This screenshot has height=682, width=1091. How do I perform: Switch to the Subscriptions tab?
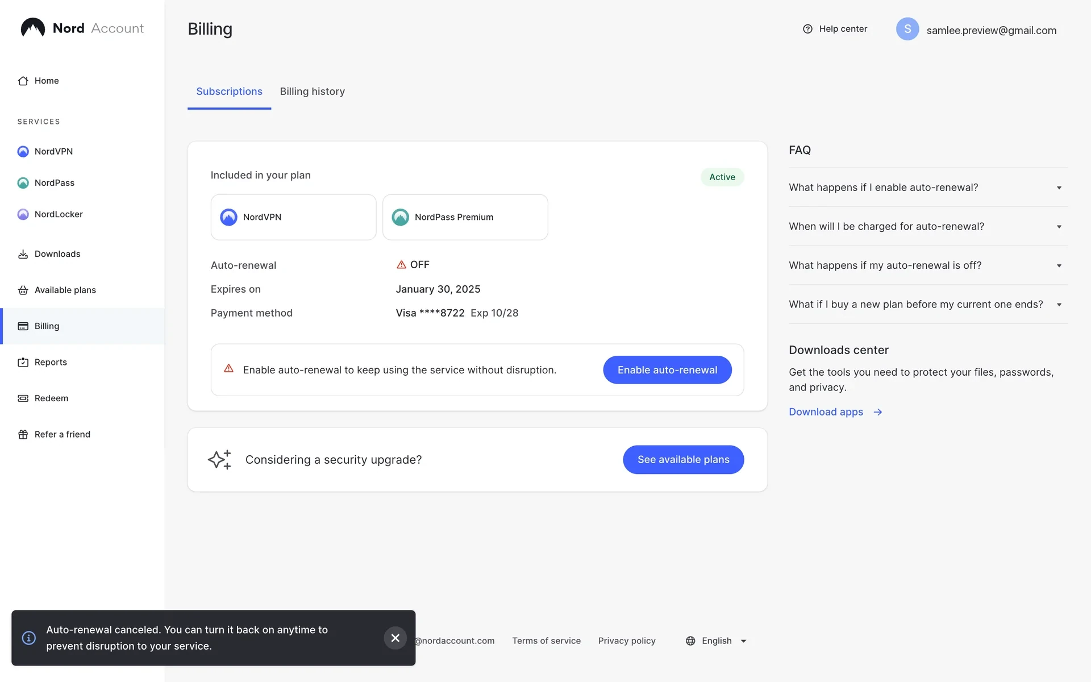point(230,92)
